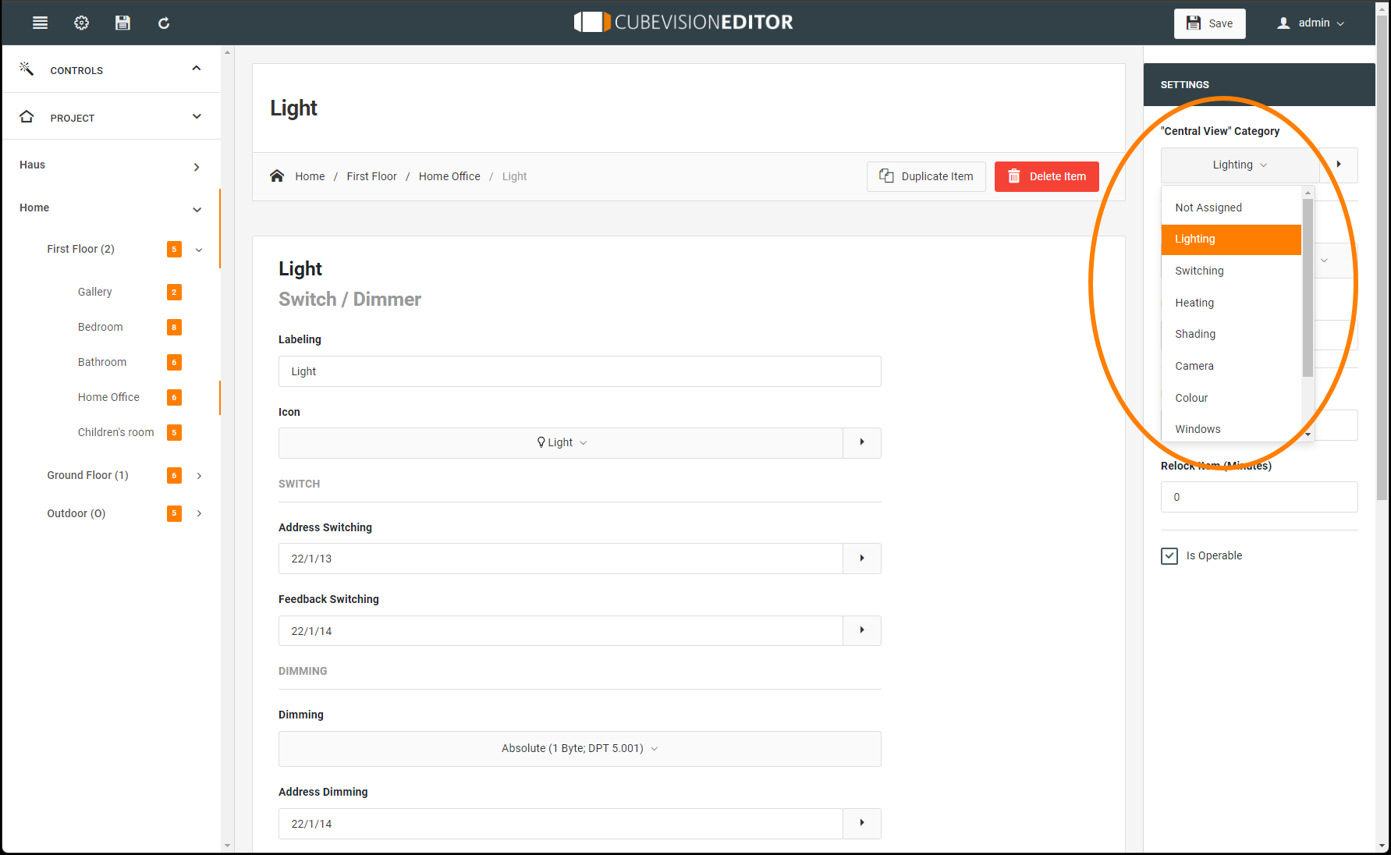
Task: Click arrow button beside Feedback Switching field
Action: 862,630
